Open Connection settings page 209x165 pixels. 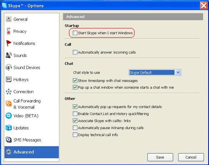click(x=32, y=92)
